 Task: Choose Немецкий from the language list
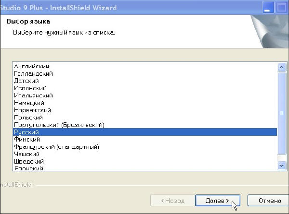29,103
